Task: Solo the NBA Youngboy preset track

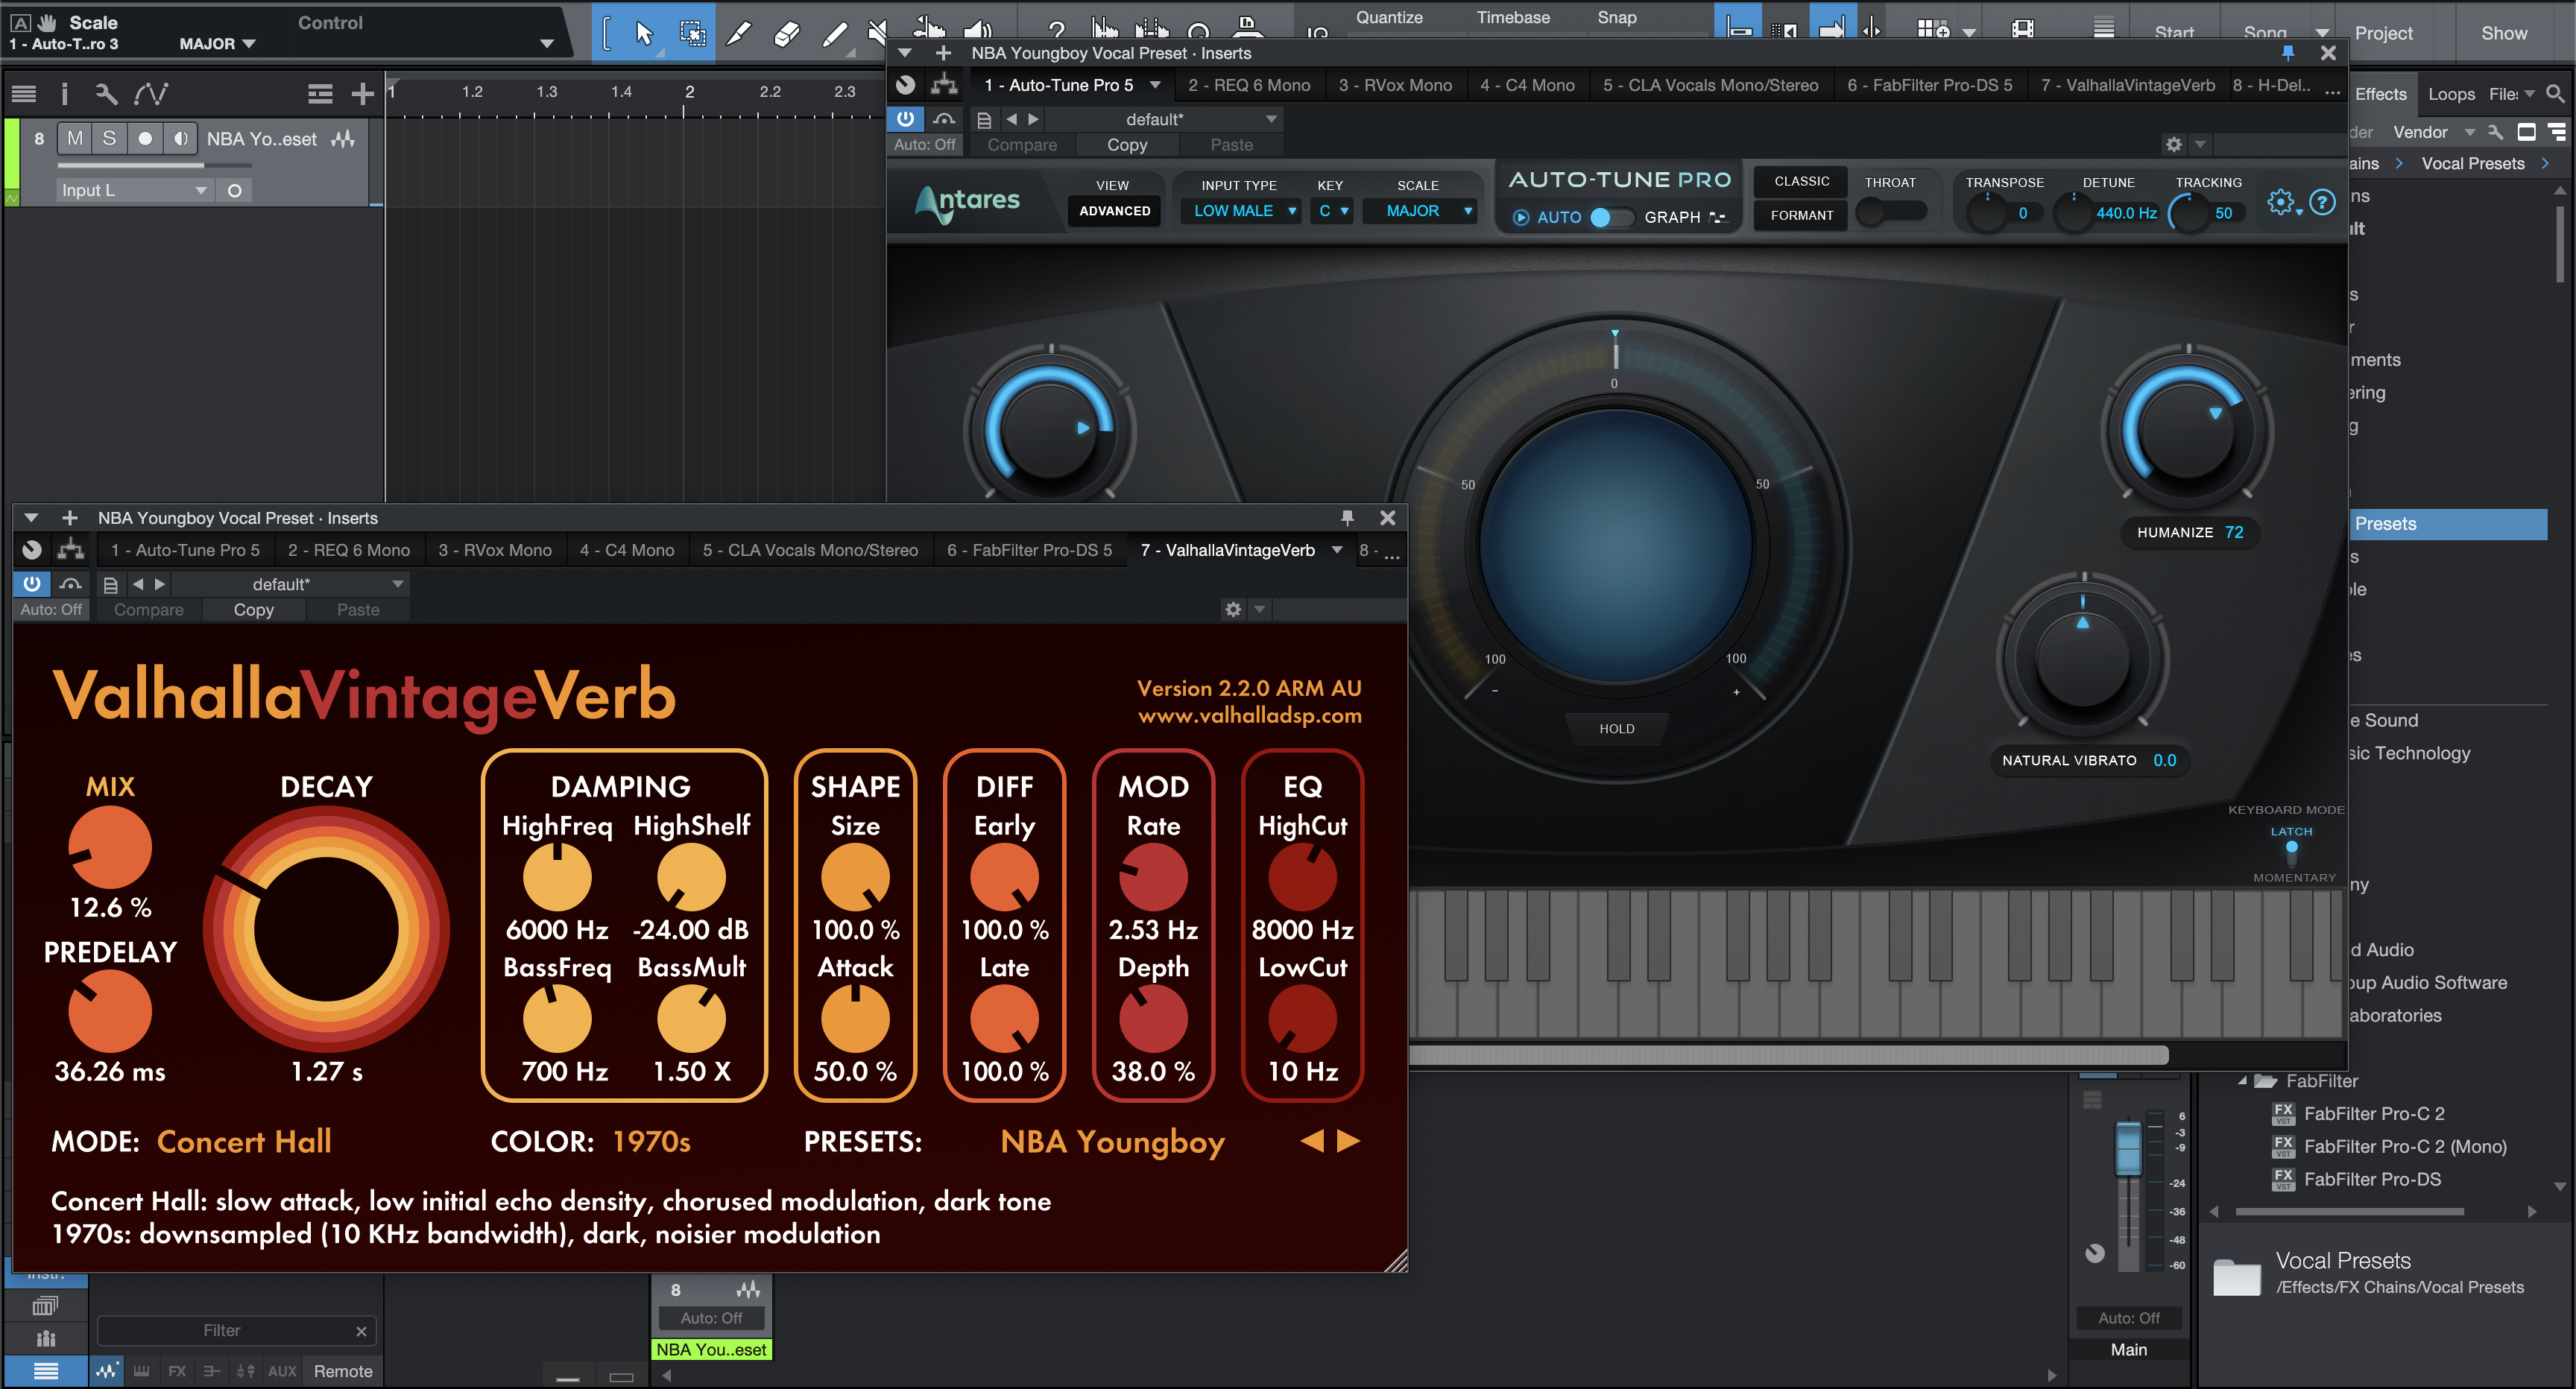Action: (x=109, y=139)
